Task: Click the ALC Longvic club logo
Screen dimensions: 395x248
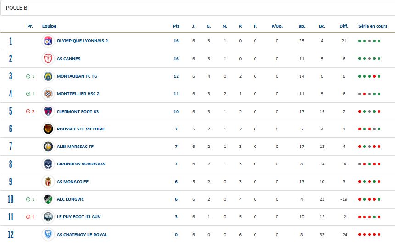Action: coord(48,199)
